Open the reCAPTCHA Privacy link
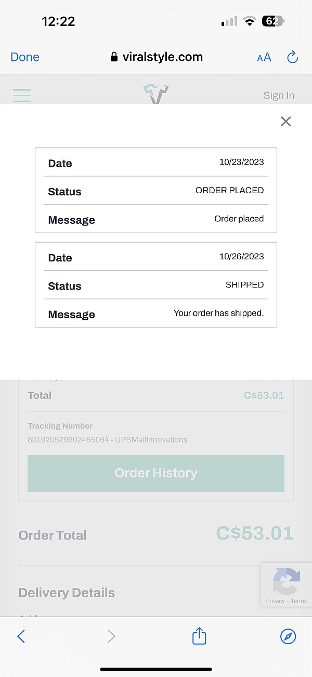Image resolution: width=312 pixels, height=677 pixels. click(x=275, y=601)
